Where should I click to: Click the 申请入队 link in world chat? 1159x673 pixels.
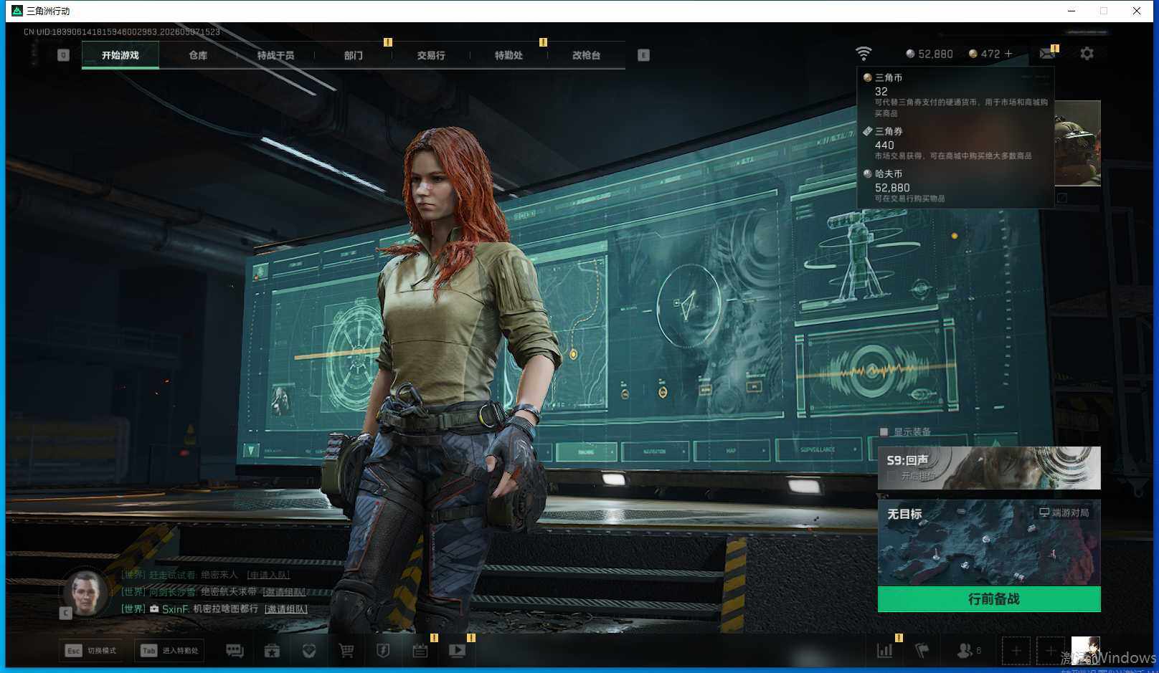pos(268,575)
